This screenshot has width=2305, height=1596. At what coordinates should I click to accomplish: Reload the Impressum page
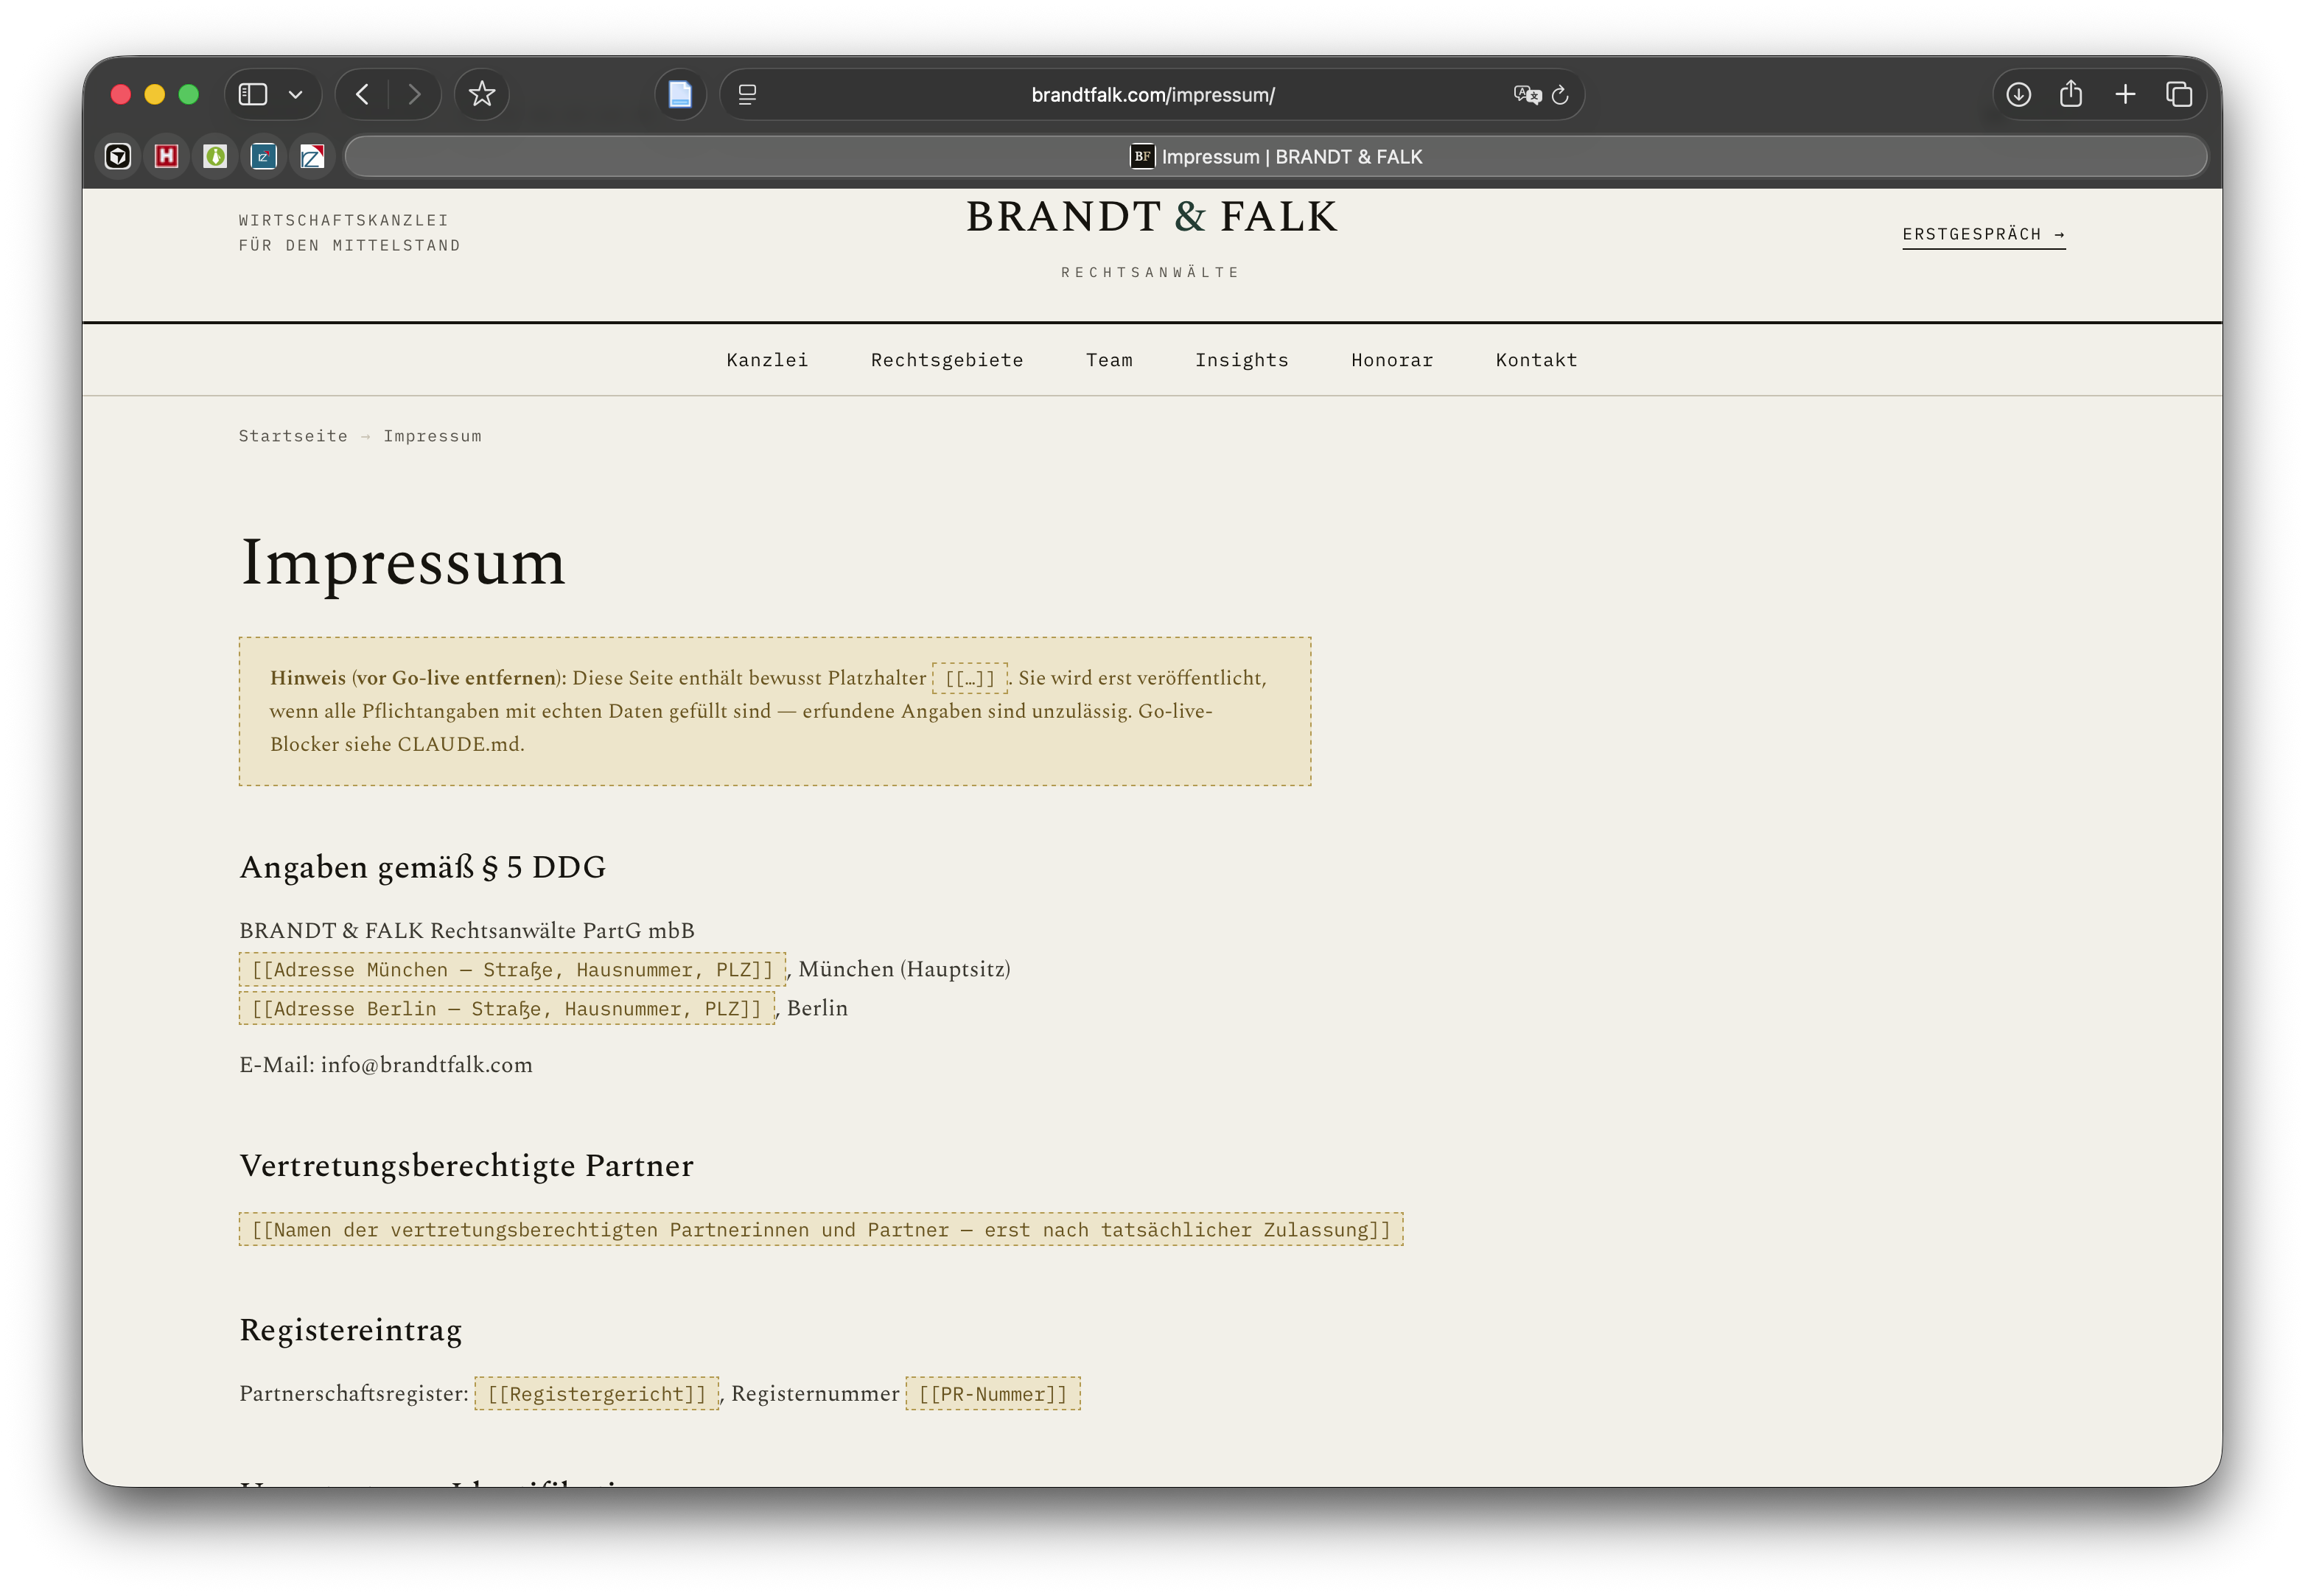click(x=1560, y=95)
